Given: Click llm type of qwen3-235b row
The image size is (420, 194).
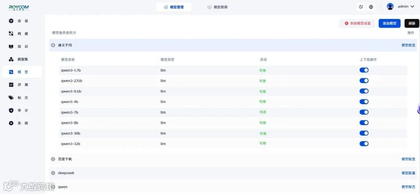Looking at the screenshot, I should [x=163, y=81].
